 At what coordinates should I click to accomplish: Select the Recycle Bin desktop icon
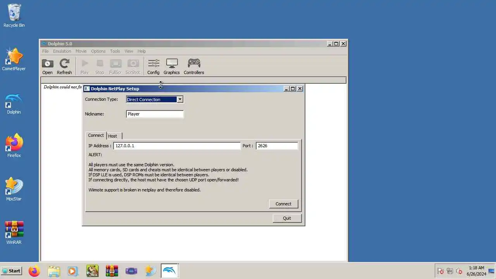coord(14,16)
